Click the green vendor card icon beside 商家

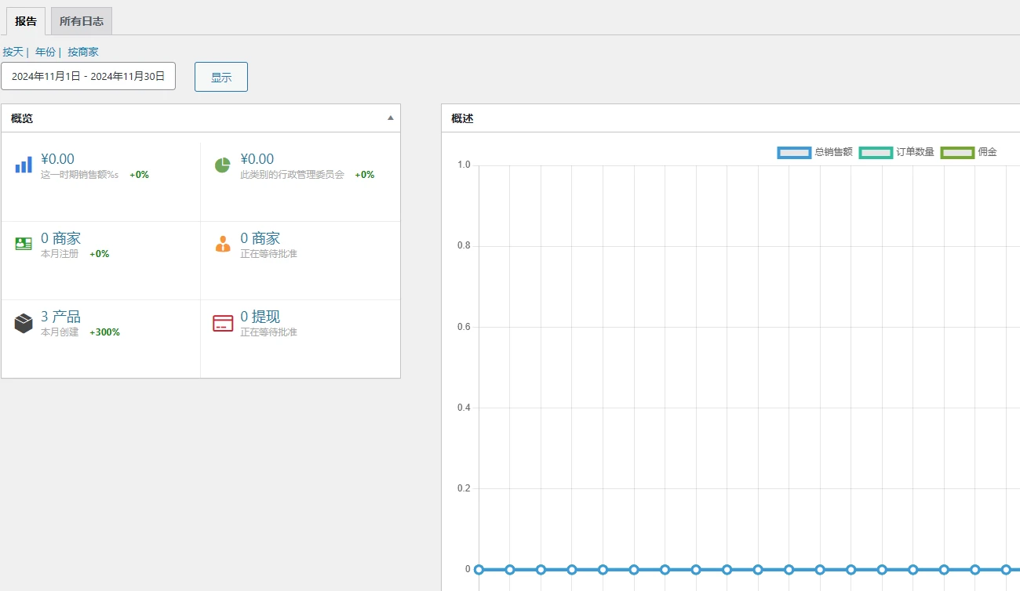(23, 244)
